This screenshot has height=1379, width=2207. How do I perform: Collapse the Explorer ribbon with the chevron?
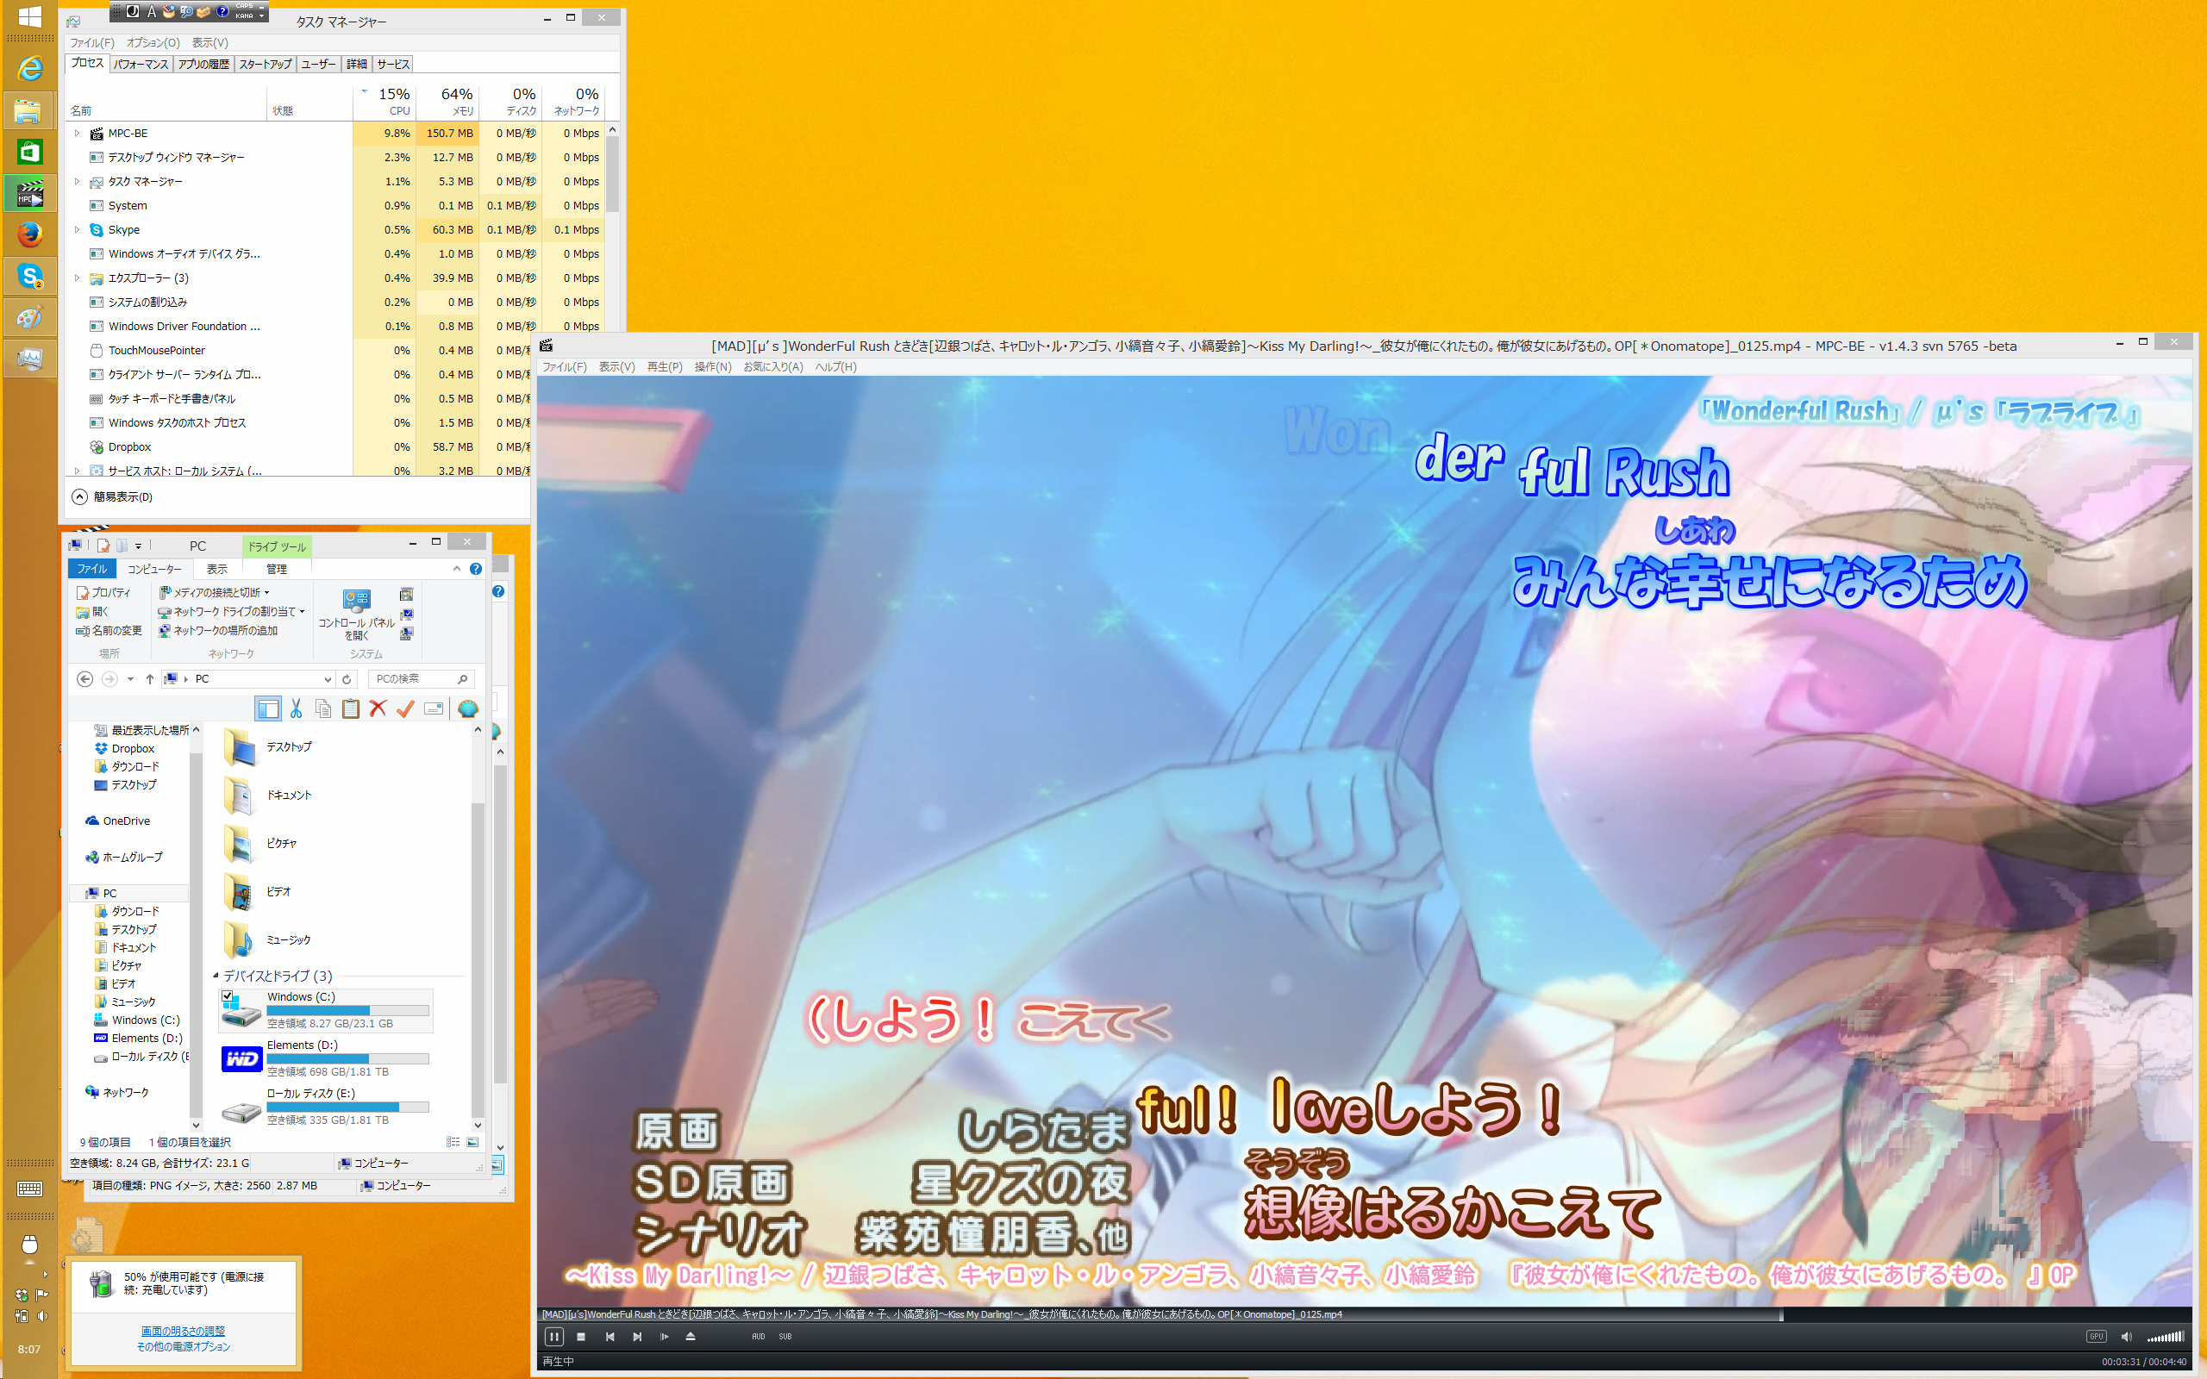pyautogui.click(x=457, y=568)
